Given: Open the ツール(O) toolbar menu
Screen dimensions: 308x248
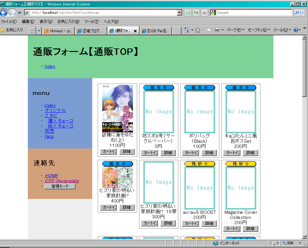Looking at the screenshot, I should [x=282, y=30].
